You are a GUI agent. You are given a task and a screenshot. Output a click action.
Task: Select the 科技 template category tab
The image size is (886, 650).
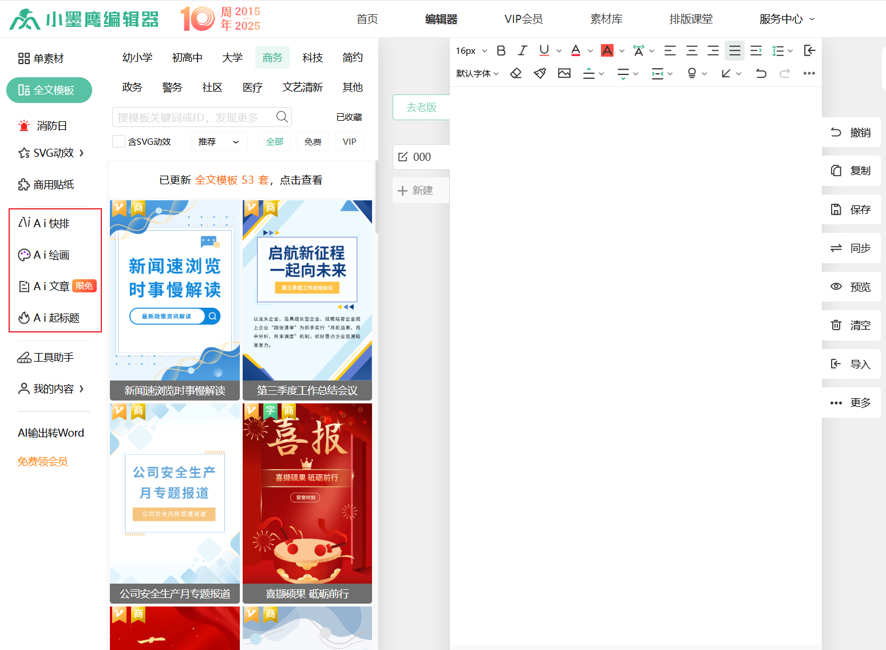pyautogui.click(x=313, y=57)
